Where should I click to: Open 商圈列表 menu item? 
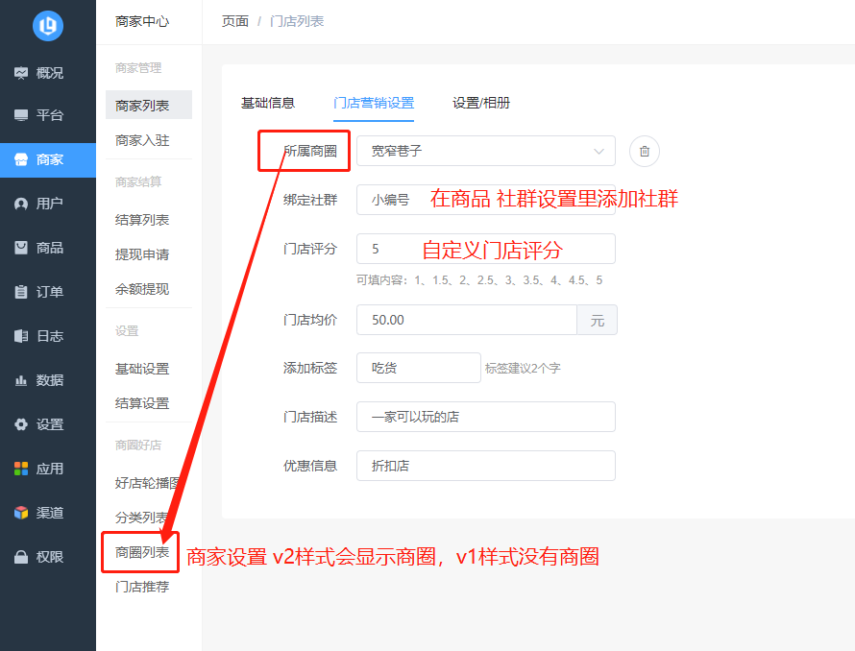(142, 552)
